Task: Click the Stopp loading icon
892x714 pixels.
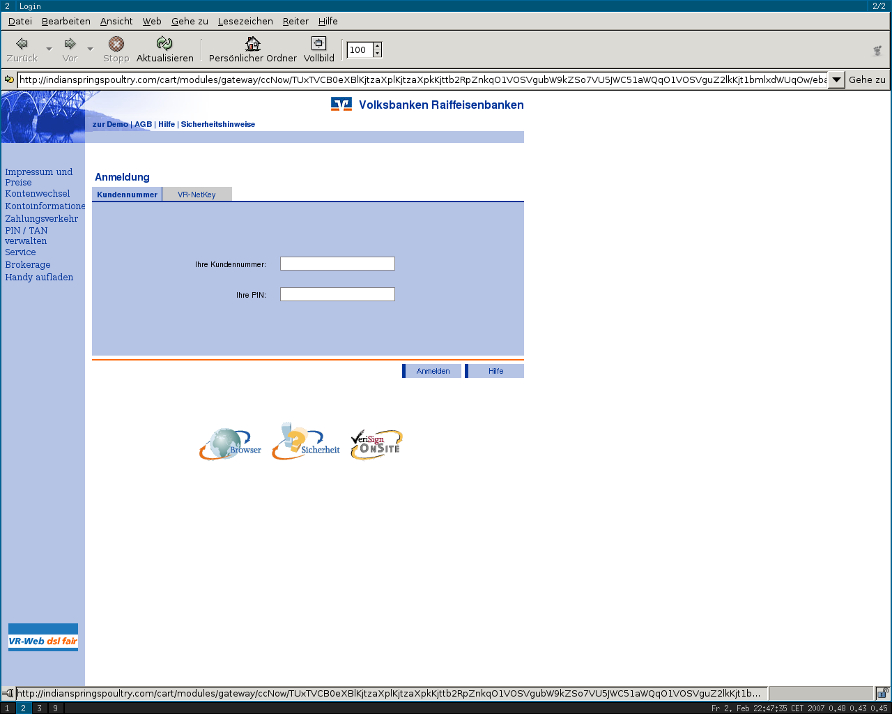Action: pyautogui.click(x=116, y=44)
